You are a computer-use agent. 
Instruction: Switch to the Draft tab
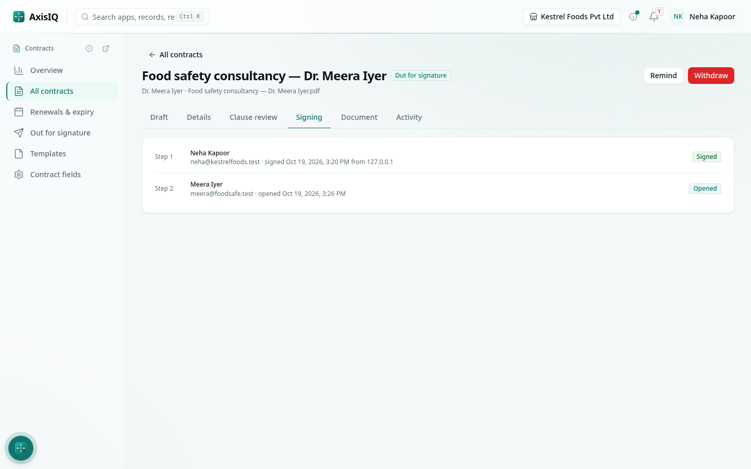[159, 117]
